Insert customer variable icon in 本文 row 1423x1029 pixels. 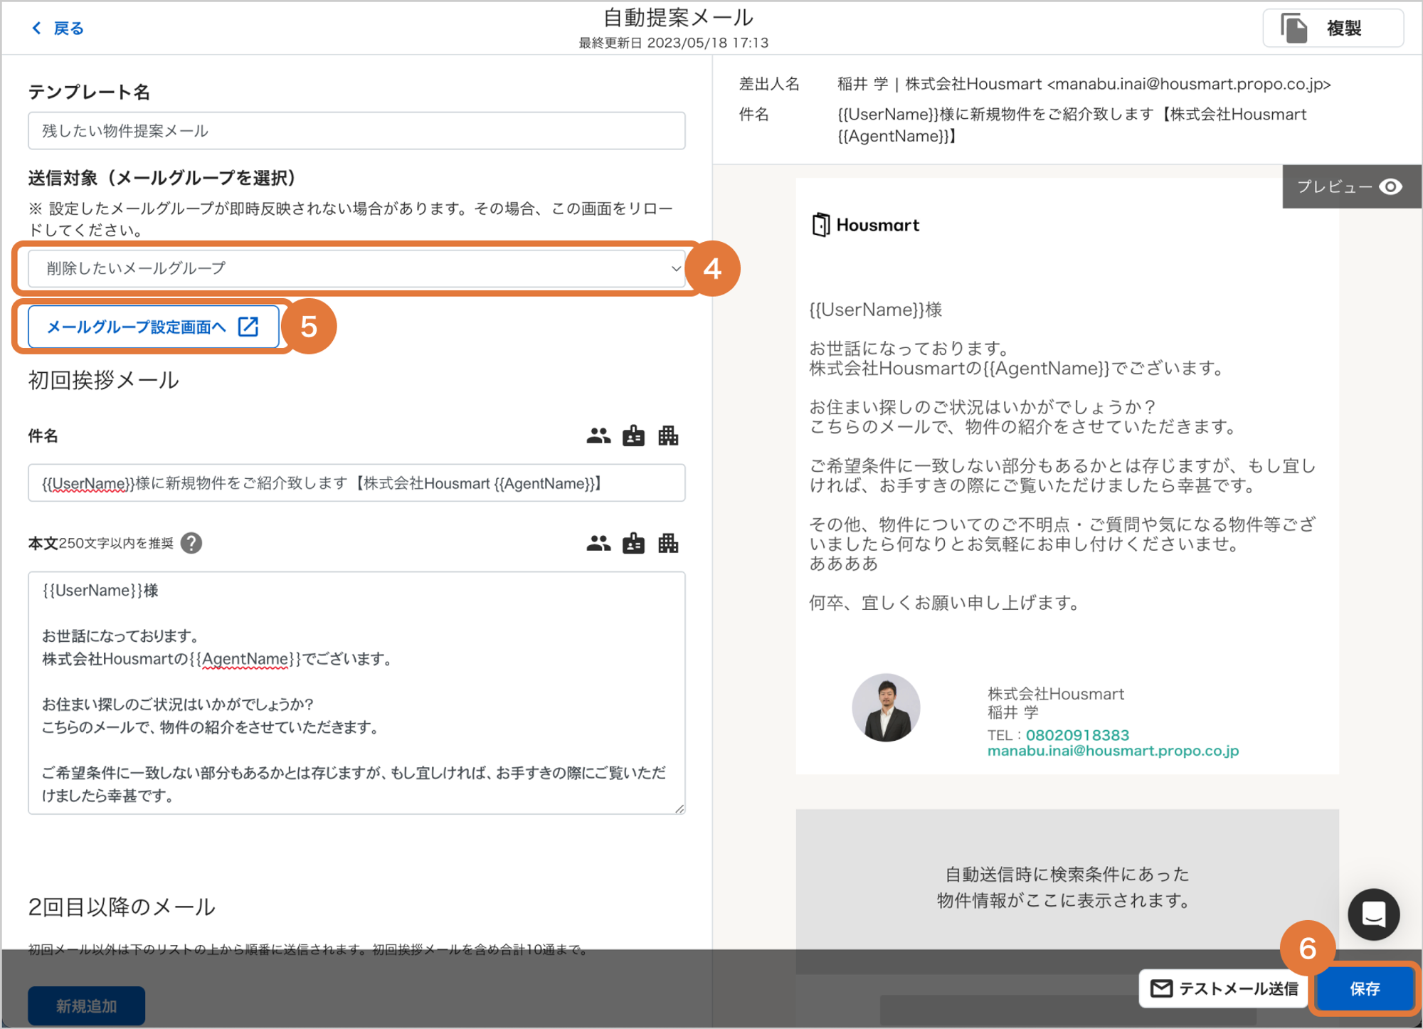point(598,544)
